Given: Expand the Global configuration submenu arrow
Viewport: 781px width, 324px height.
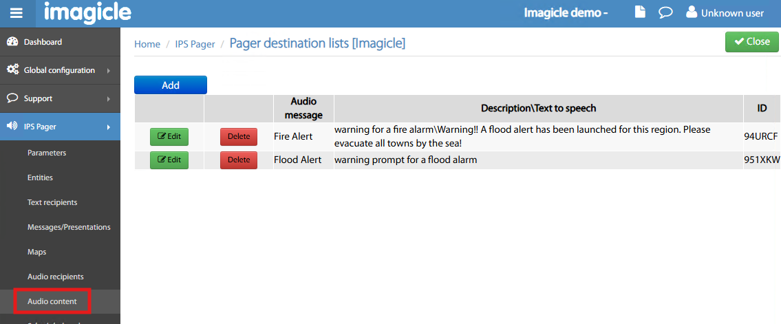Looking at the screenshot, I should pos(109,70).
